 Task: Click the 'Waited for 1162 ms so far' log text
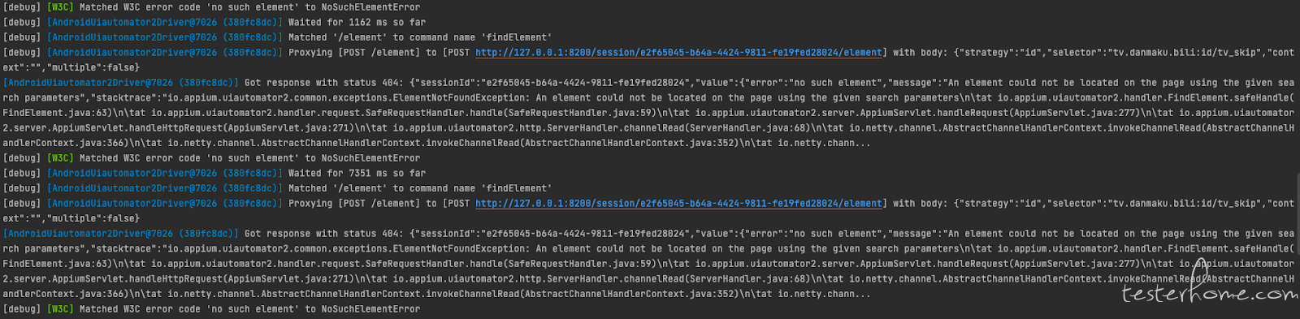pyautogui.click(x=357, y=23)
